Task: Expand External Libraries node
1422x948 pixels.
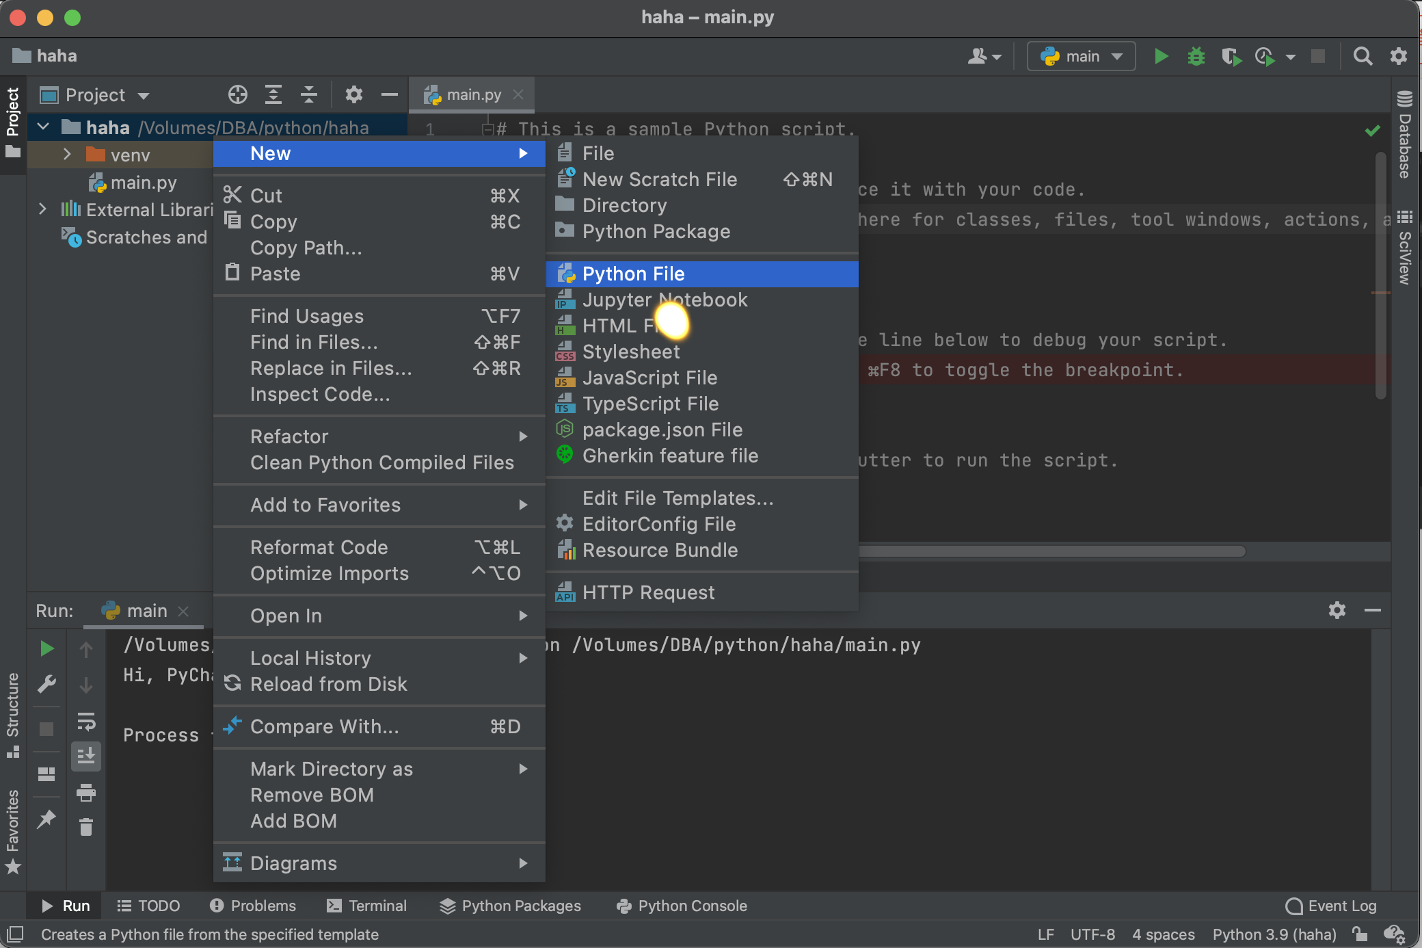Action: 42,209
